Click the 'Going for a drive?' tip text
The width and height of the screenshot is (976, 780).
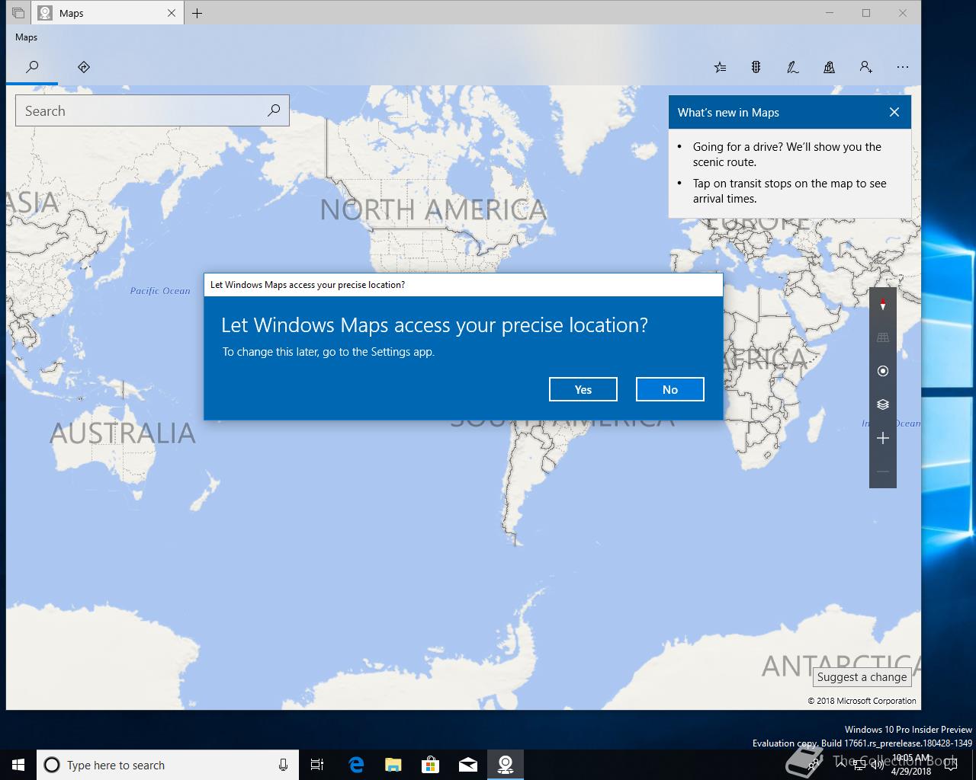[787, 155]
